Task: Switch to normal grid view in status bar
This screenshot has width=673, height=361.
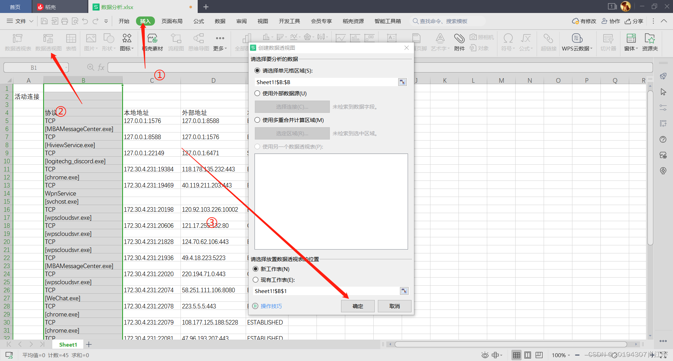Action: click(x=516, y=355)
